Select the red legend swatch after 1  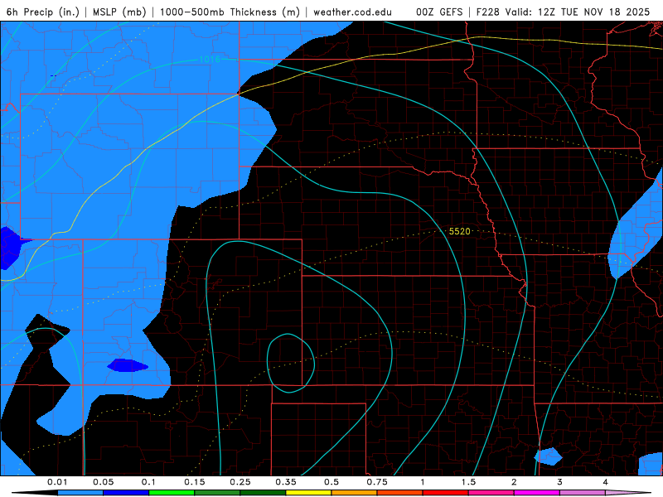(446, 493)
